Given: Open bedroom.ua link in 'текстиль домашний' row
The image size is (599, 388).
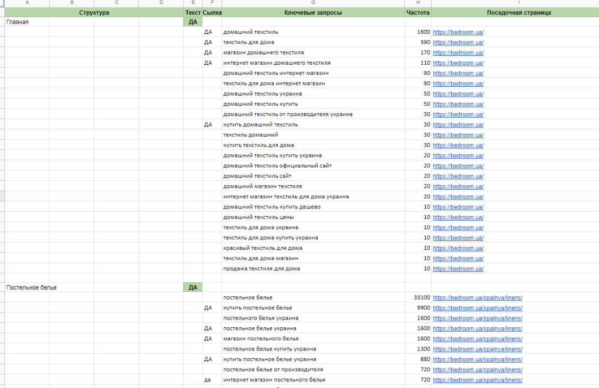Looking at the screenshot, I should click(x=458, y=135).
